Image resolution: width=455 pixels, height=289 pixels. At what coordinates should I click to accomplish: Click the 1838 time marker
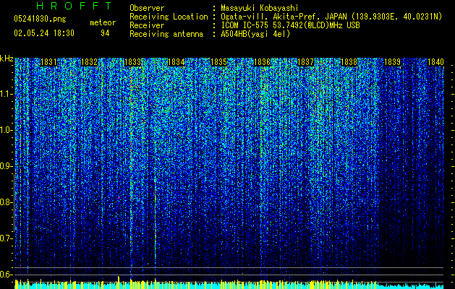point(349,62)
